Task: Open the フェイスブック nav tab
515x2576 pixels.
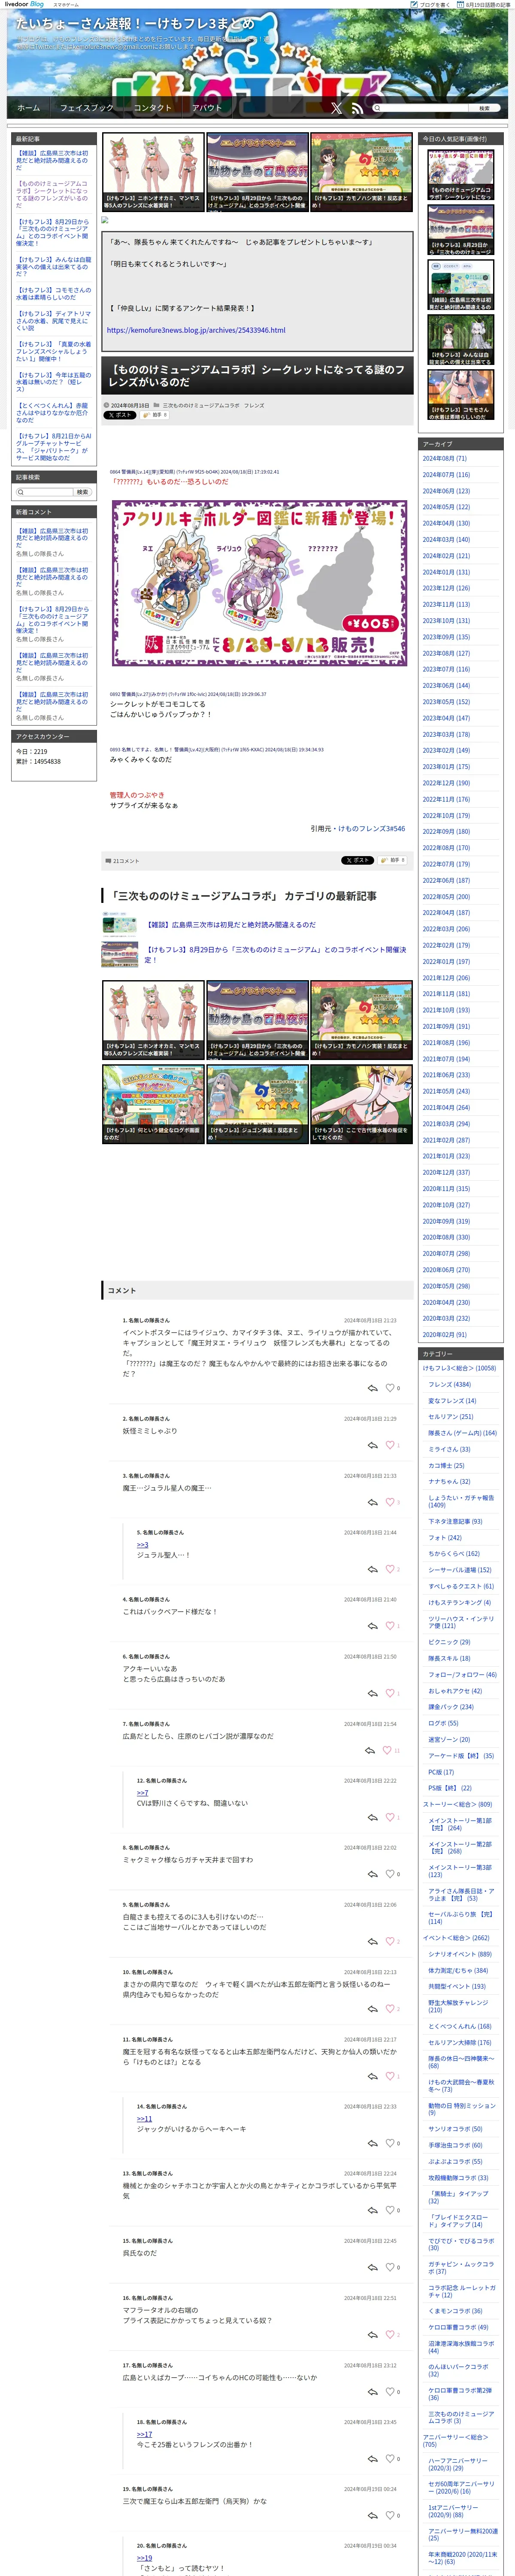Action: [87, 108]
